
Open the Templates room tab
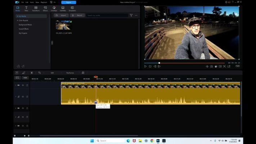coord(72,9)
